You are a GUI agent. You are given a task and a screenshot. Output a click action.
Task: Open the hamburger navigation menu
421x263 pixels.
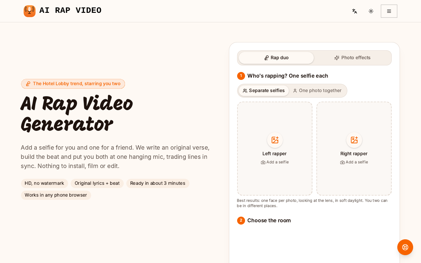(389, 11)
